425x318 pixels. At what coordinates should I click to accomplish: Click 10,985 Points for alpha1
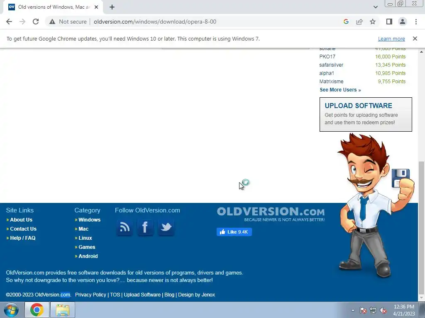(x=390, y=73)
